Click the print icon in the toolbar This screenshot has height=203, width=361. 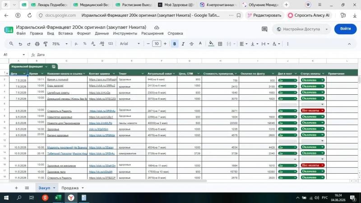(37, 44)
